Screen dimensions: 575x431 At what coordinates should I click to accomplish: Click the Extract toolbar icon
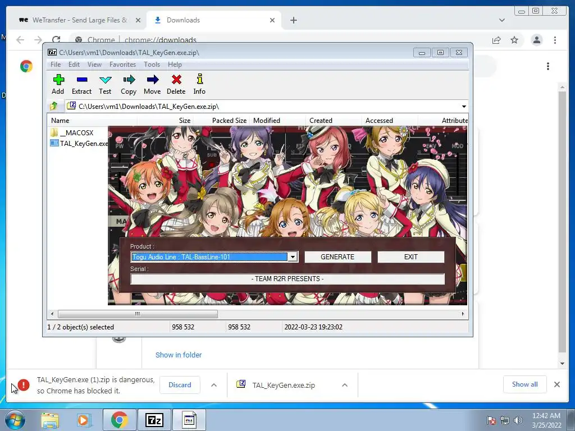(x=81, y=84)
